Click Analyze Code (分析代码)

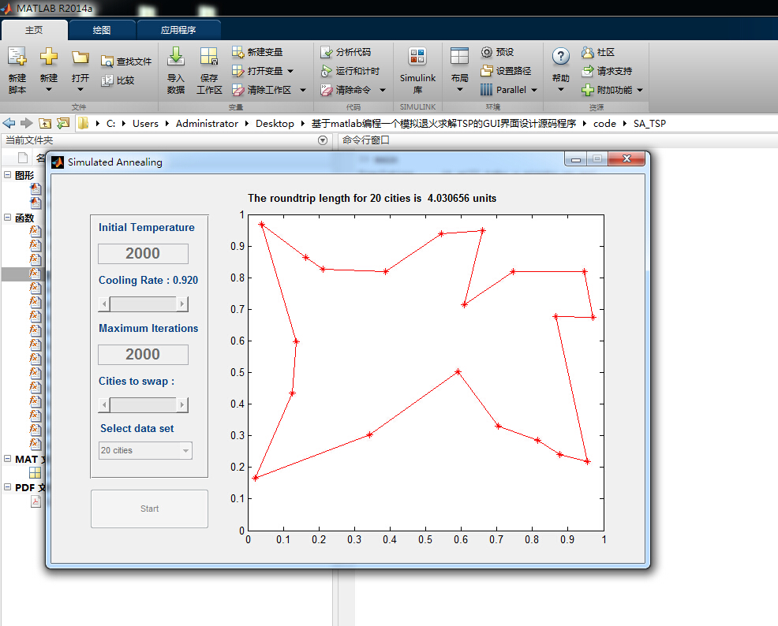[x=346, y=52]
